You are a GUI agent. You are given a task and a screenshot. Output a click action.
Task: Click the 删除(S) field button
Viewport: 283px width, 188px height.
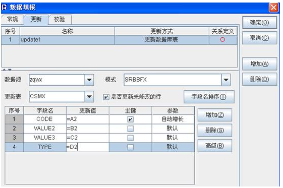coord(215,130)
